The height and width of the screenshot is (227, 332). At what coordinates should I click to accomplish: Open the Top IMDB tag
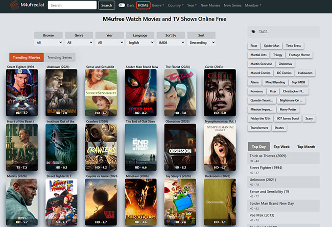click(x=298, y=82)
